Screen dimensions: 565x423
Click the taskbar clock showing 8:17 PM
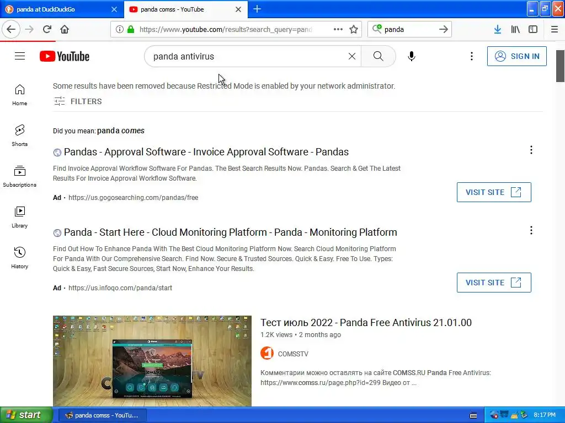(545, 415)
